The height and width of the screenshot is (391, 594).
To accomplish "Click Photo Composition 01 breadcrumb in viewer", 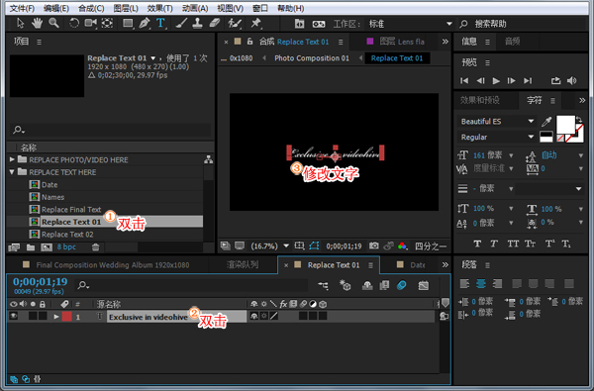I will click(x=312, y=58).
